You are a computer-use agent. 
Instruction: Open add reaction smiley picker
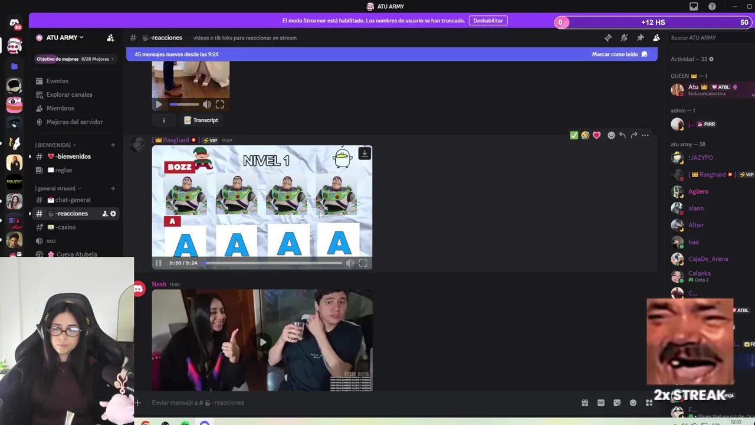(611, 135)
